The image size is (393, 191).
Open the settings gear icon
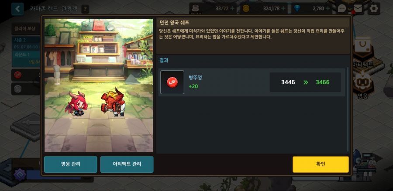pyautogui.click(x=374, y=9)
